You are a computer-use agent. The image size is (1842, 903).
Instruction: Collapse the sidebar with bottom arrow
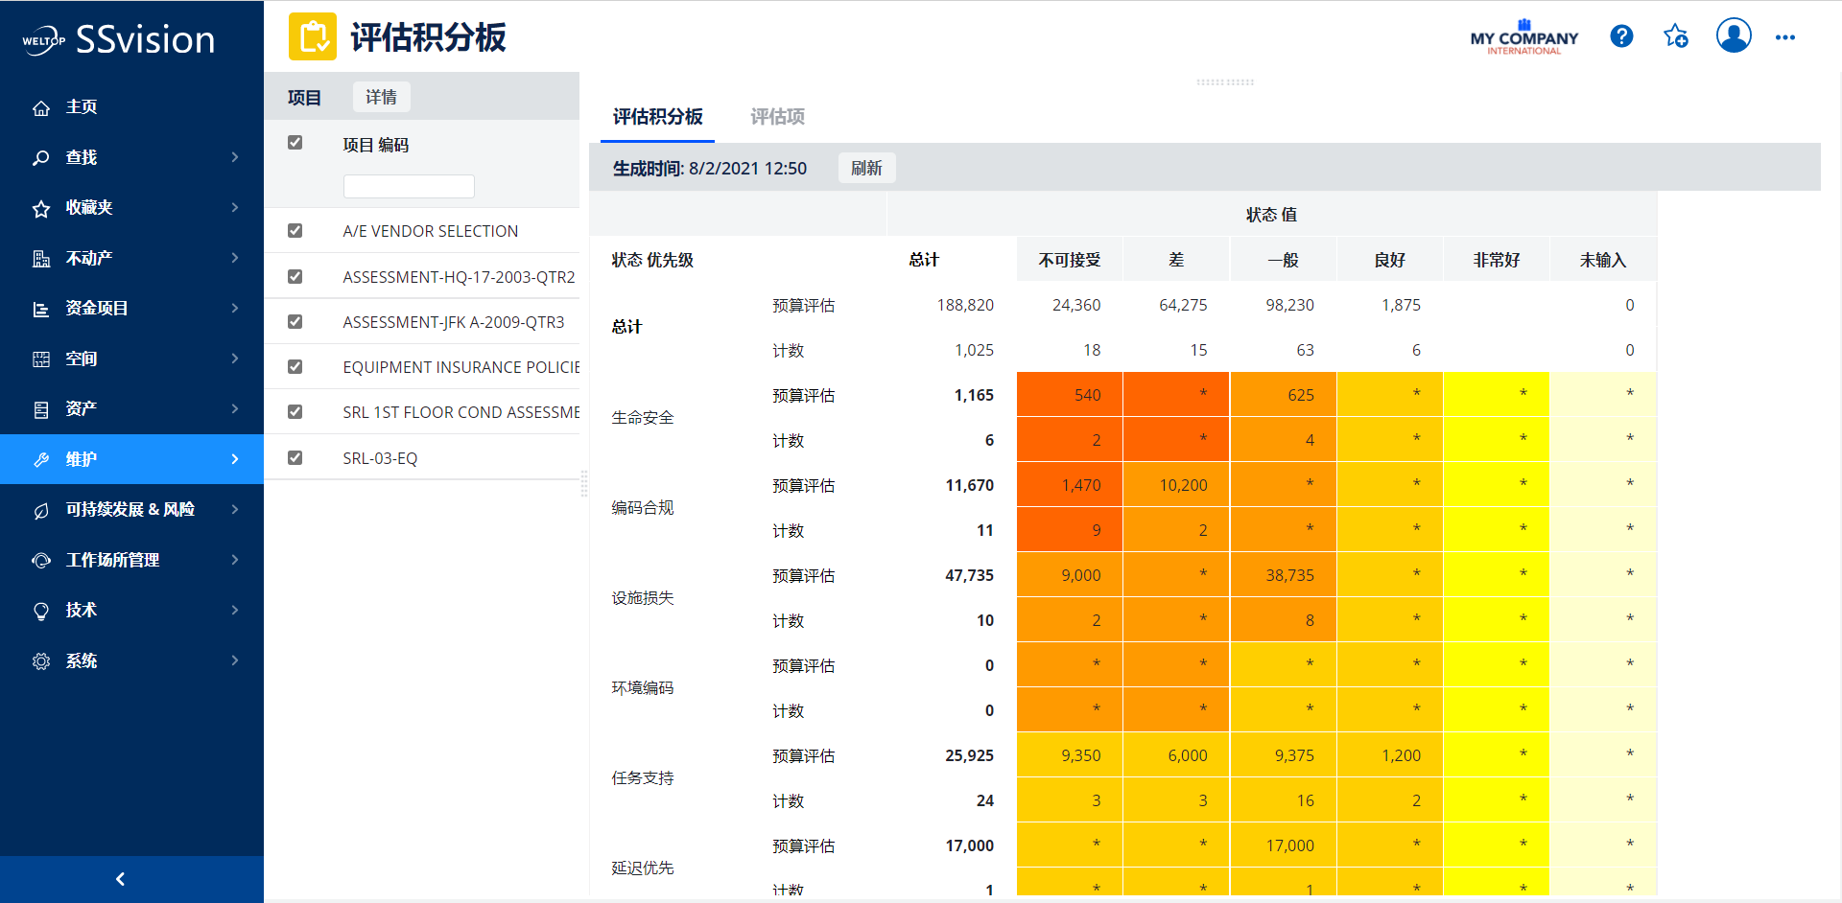point(120,879)
